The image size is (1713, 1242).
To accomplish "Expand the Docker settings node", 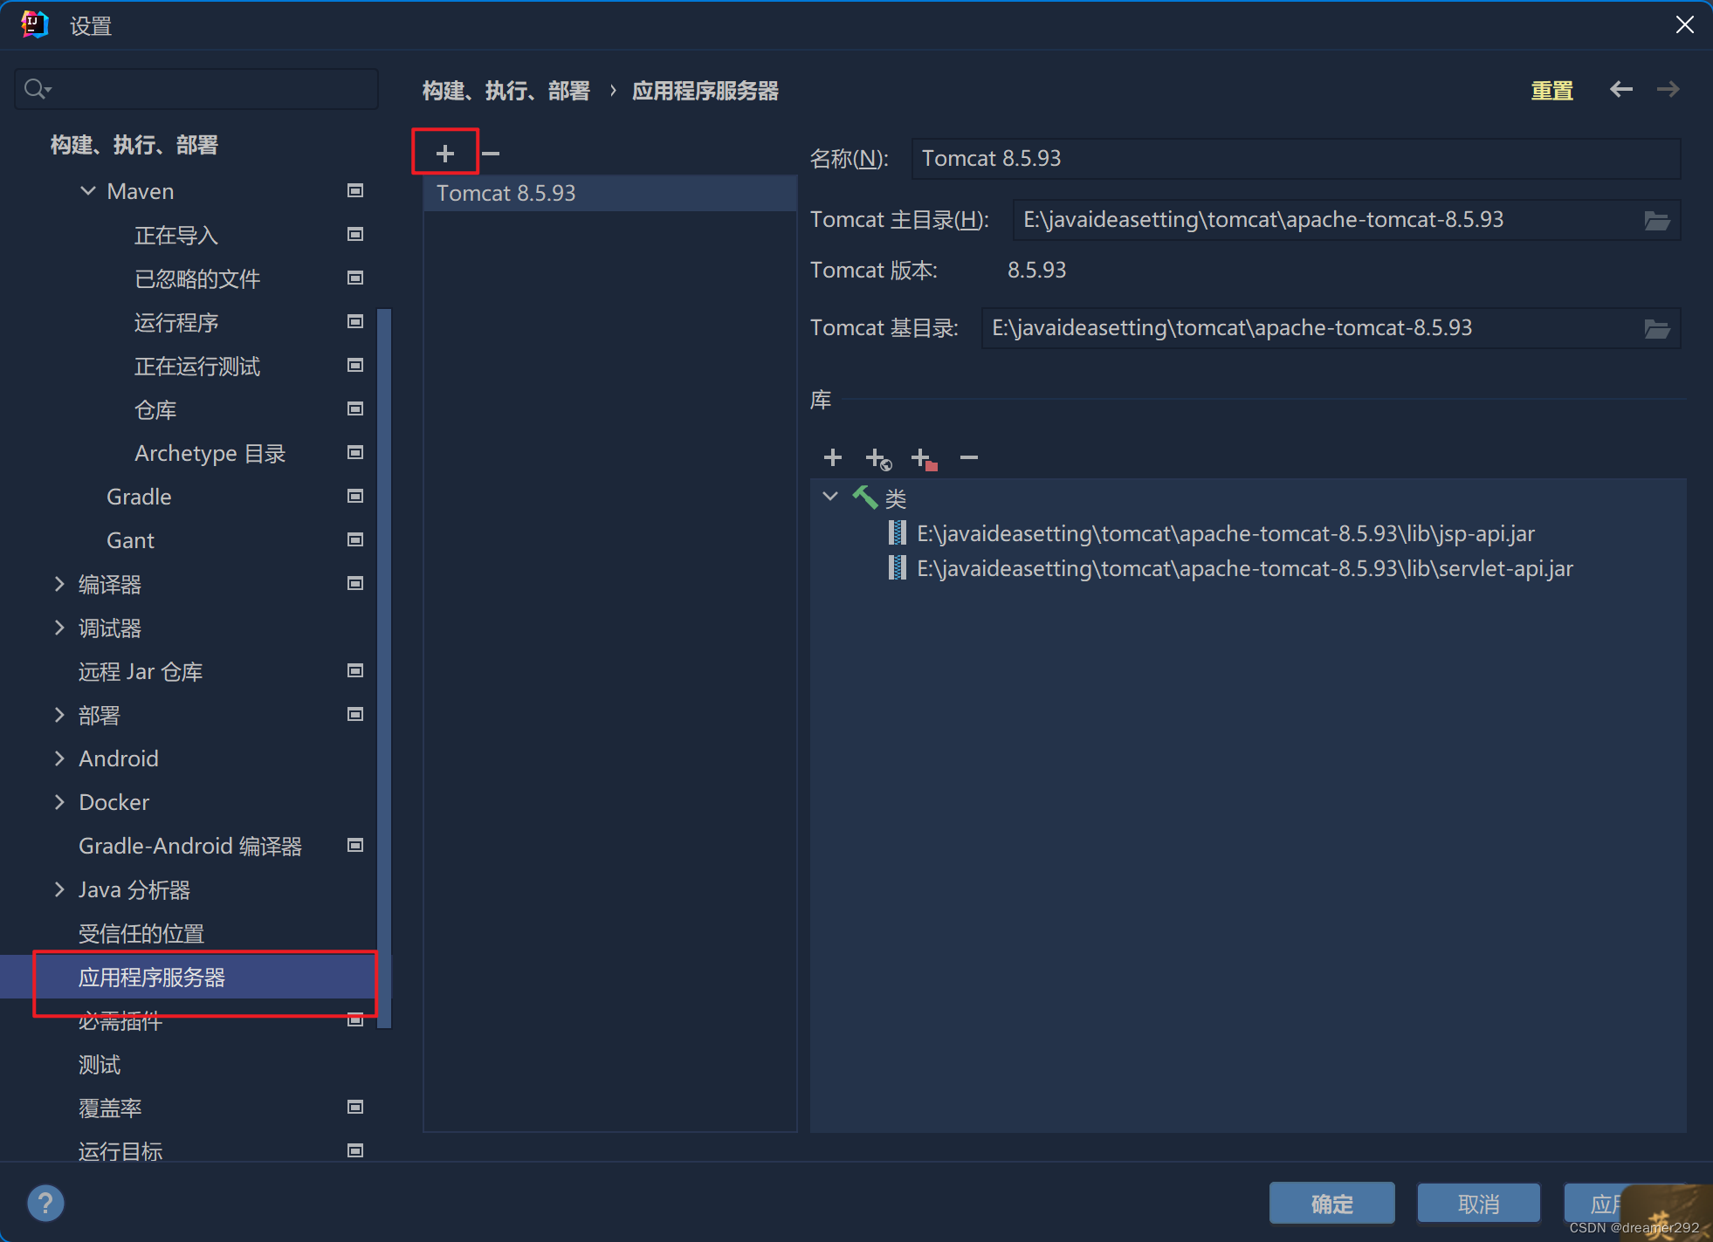I will click(x=59, y=802).
